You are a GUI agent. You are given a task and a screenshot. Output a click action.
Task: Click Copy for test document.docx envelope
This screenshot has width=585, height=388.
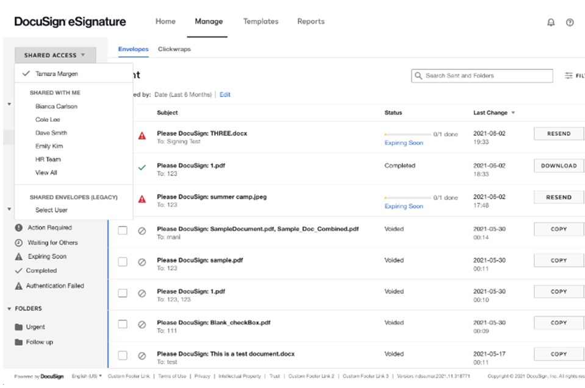coord(559,354)
